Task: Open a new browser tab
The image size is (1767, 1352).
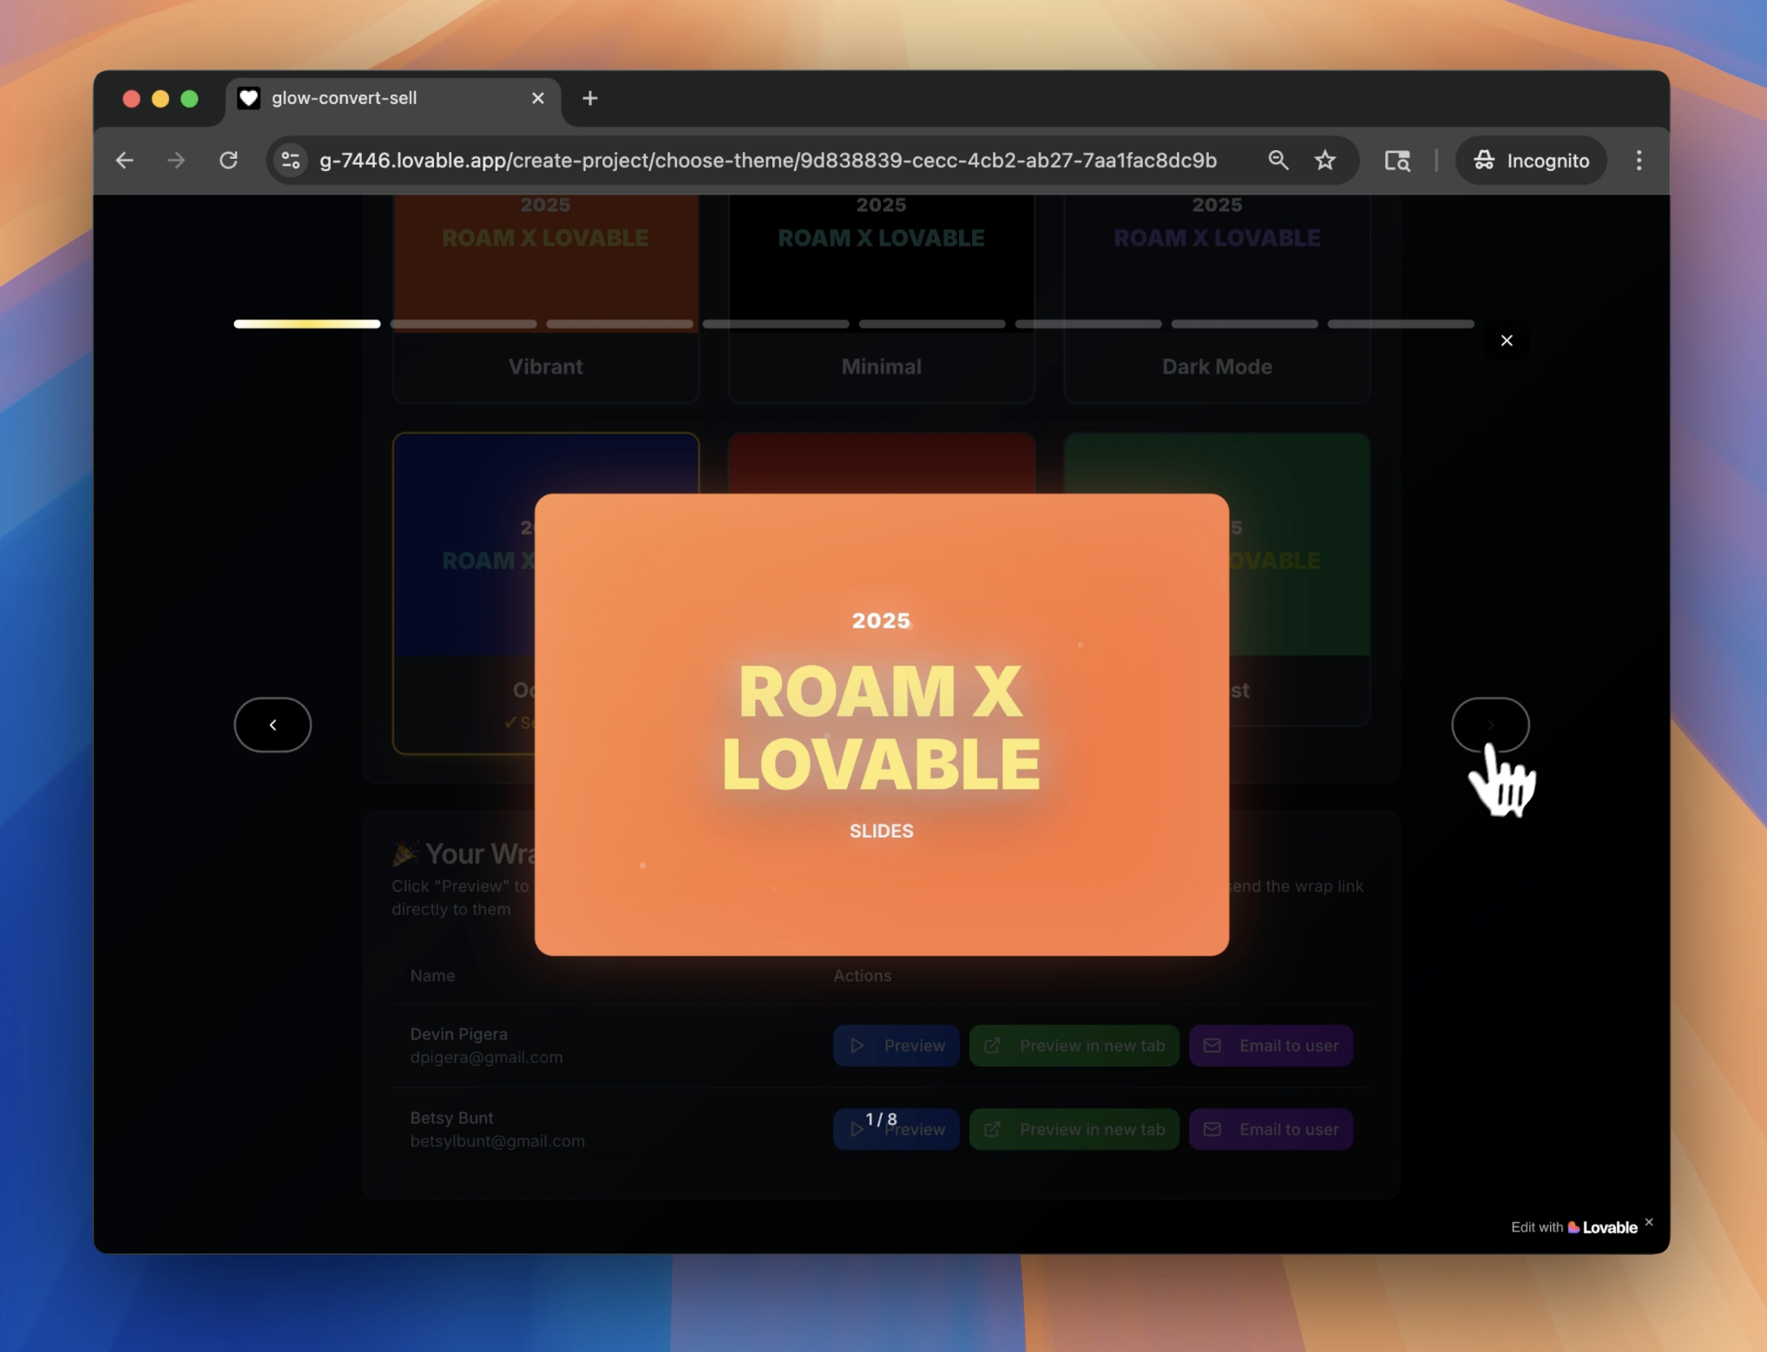Action: 590,98
